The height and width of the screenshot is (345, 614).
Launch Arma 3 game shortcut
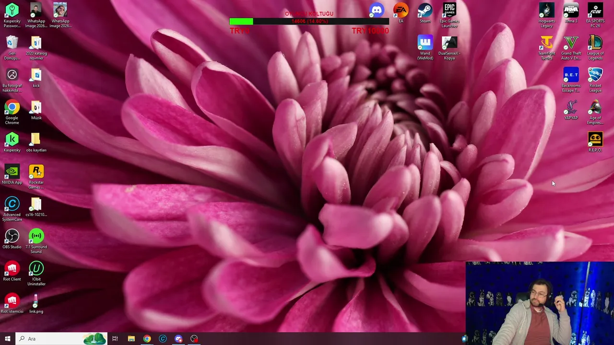pyautogui.click(x=571, y=13)
